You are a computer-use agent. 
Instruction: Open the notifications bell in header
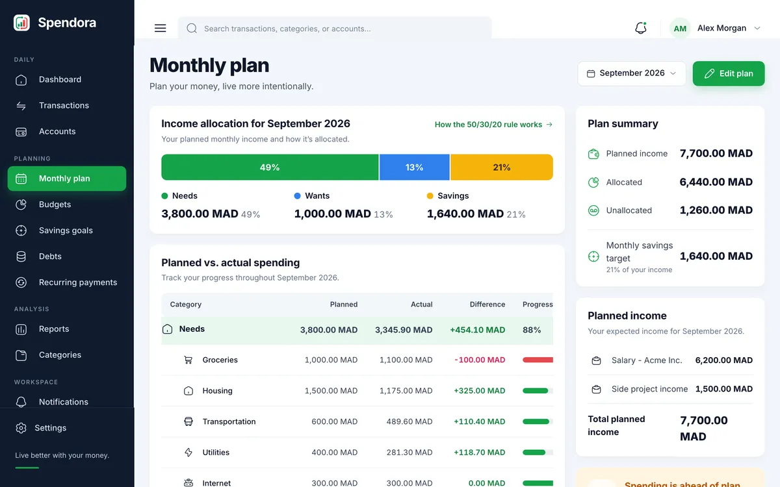(x=641, y=28)
